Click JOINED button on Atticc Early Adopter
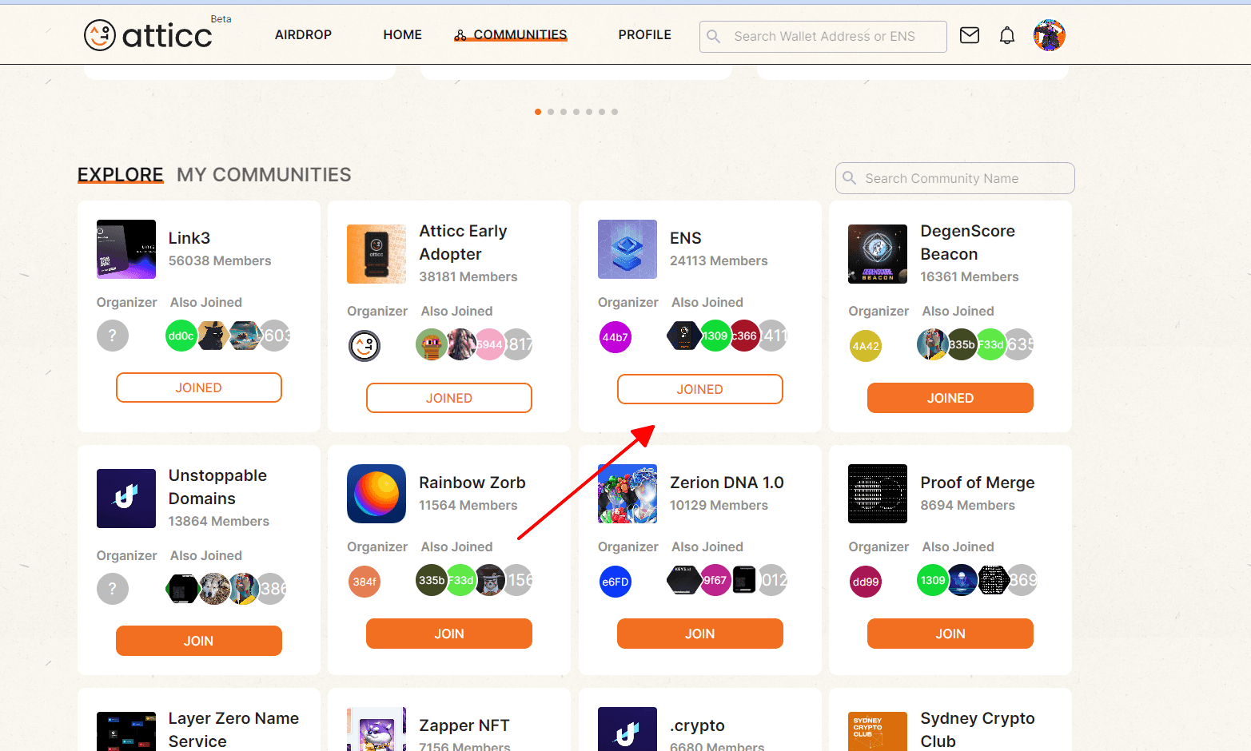1251x751 pixels. pyautogui.click(x=449, y=398)
